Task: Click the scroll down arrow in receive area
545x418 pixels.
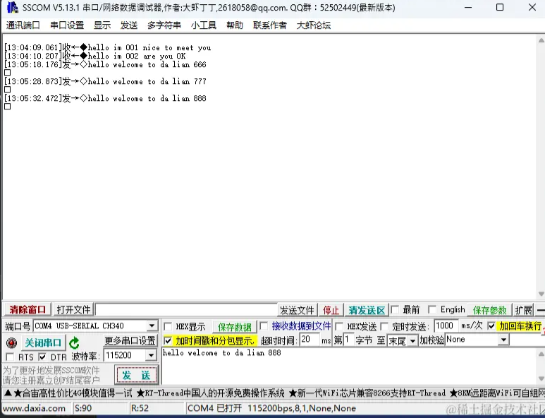Action: click(540, 294)
